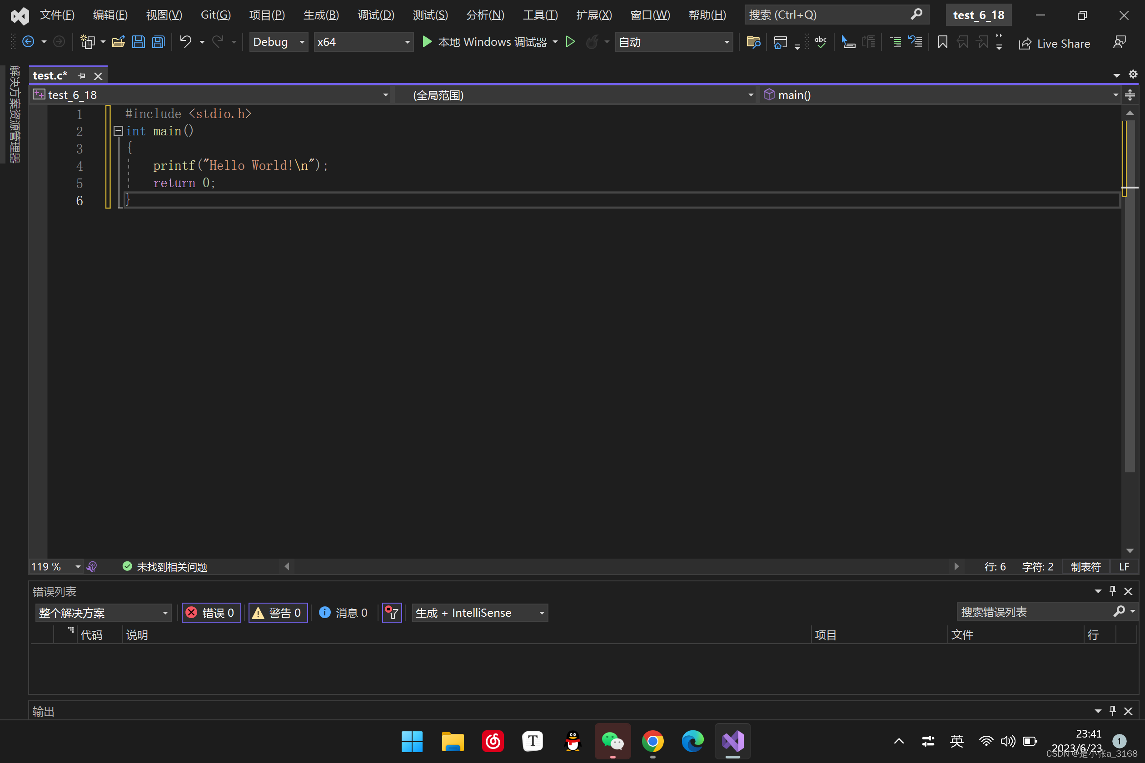Click the Undo arrow icon
Image resolution: width=1145 pixels, height=763 pixels.
click(185, 42)
